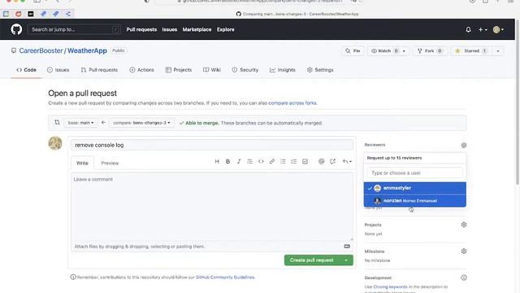
Task: Reference an issue or pull request
Action: [332, 161]
